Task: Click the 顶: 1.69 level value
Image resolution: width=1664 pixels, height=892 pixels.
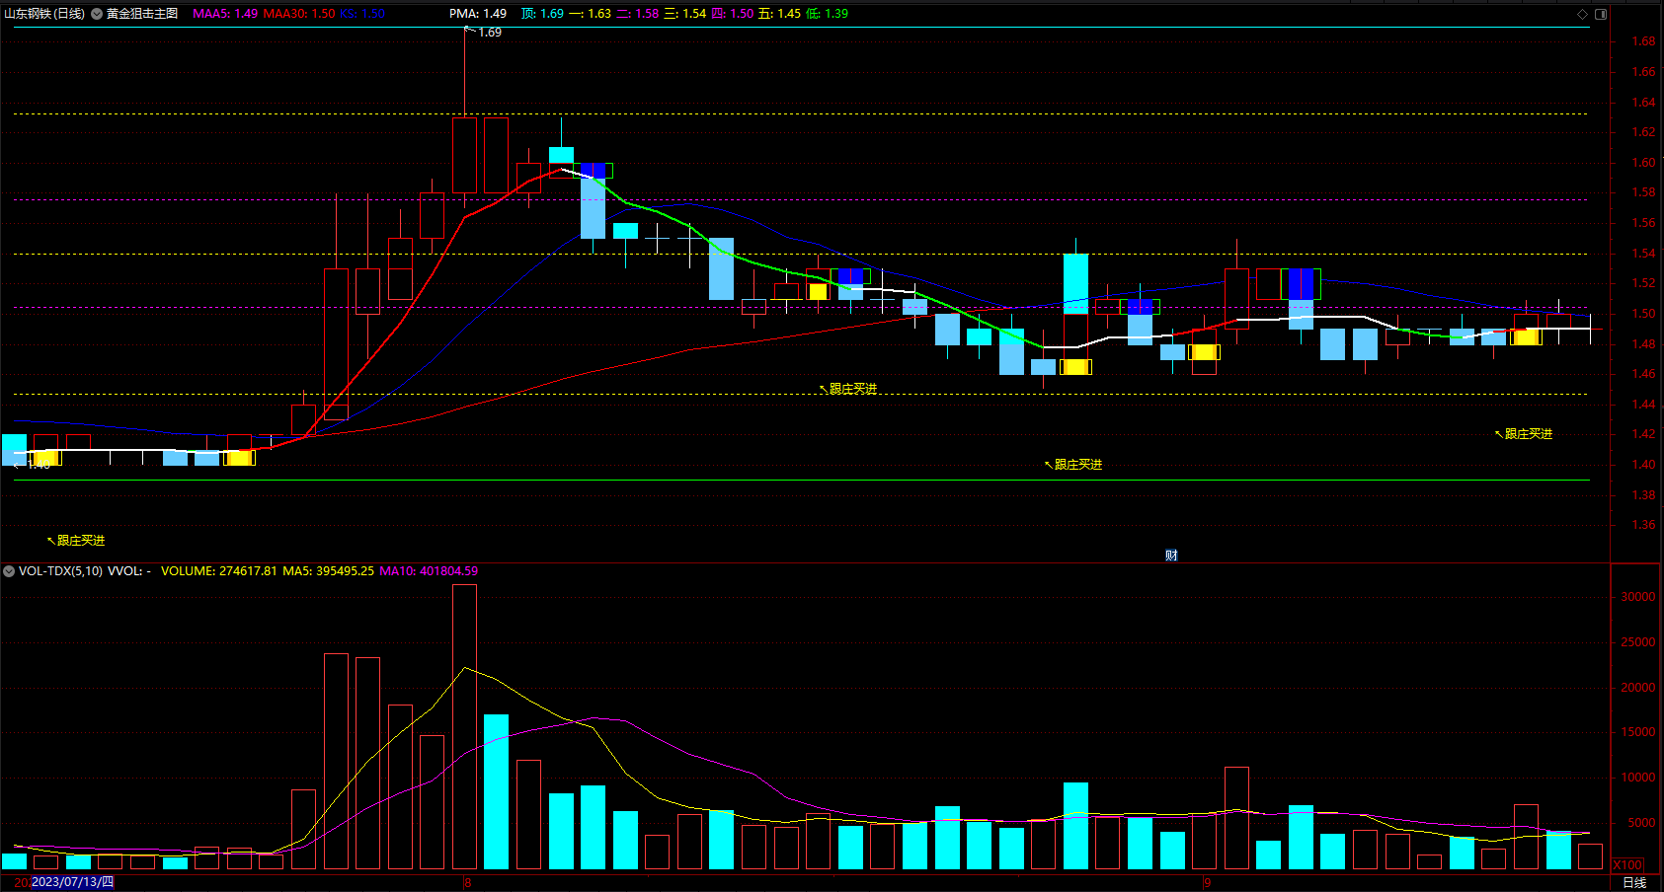Action: (x=542, y=14)
